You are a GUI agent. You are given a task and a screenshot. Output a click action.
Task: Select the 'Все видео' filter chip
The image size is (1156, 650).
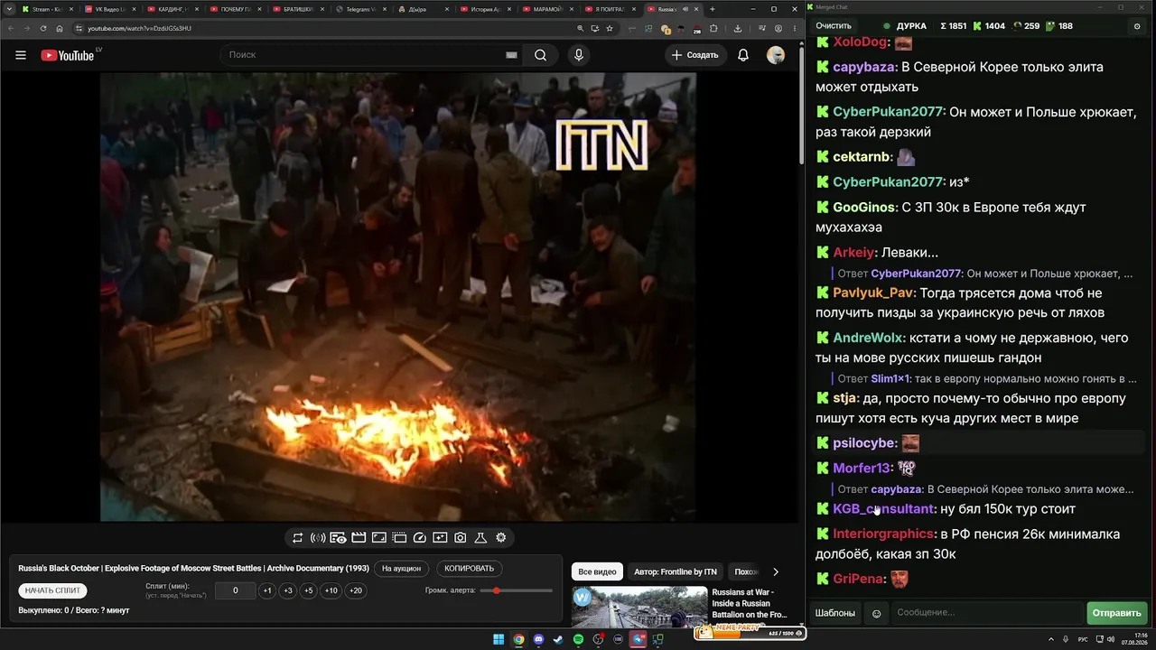tap(597, 571)
